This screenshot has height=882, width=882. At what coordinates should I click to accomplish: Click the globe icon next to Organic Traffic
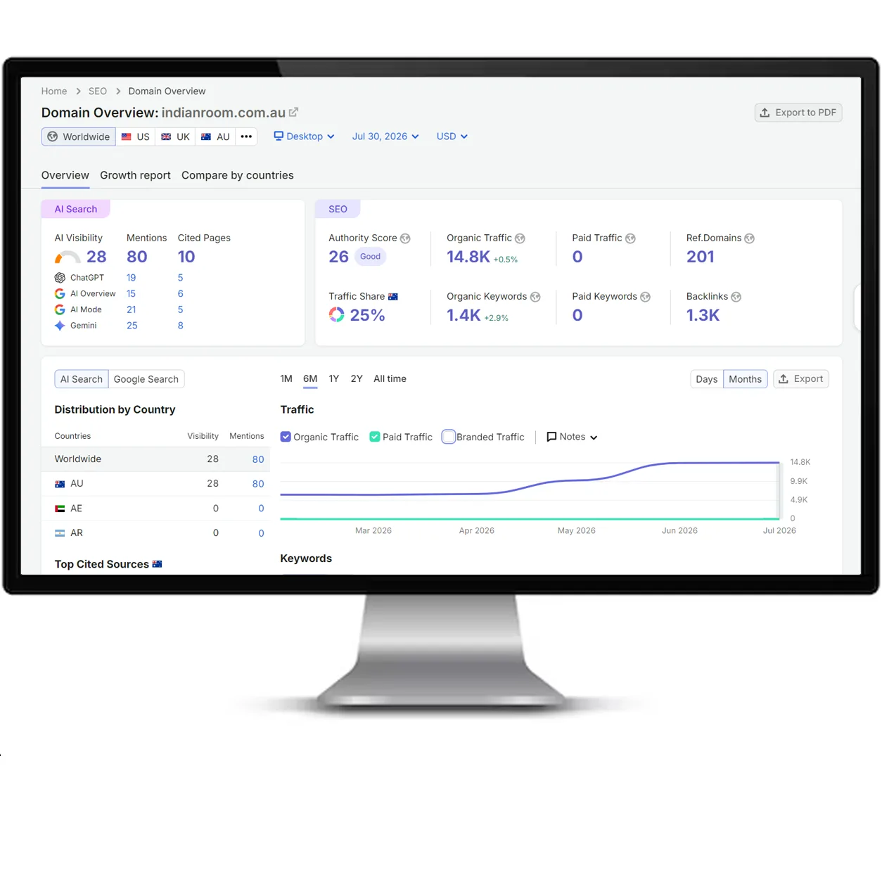click(x=520, y=238)
